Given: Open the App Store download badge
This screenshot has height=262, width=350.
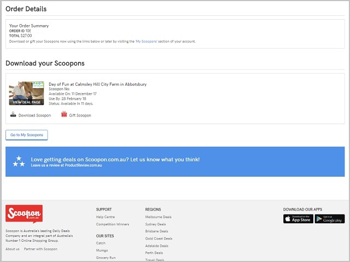Looking at the screenshot, I should click(x=298, y=219).
